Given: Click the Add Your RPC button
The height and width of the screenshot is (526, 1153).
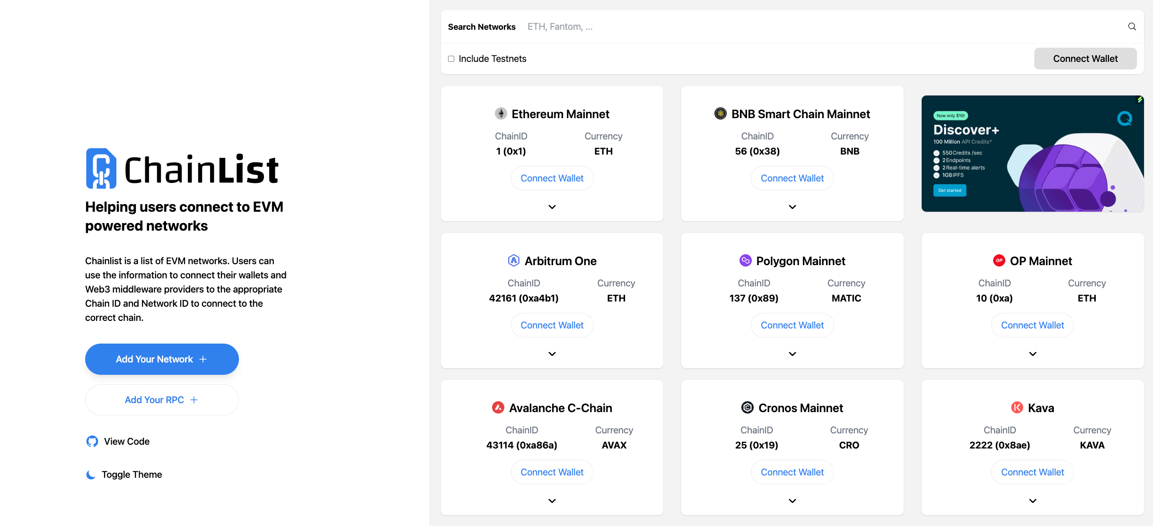Looking at the screenshot, I should pyautogui.click(x=162, y=400).
